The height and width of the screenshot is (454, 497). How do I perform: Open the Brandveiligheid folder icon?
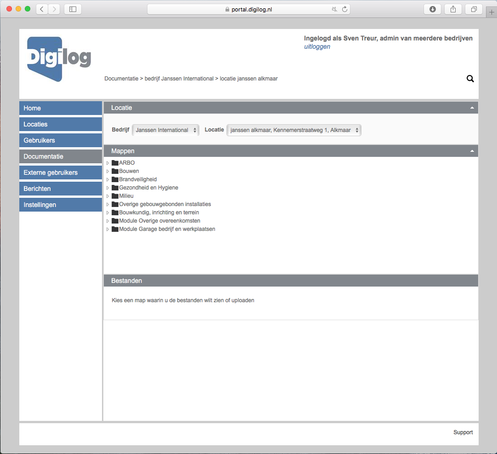(x=115, y=179)
